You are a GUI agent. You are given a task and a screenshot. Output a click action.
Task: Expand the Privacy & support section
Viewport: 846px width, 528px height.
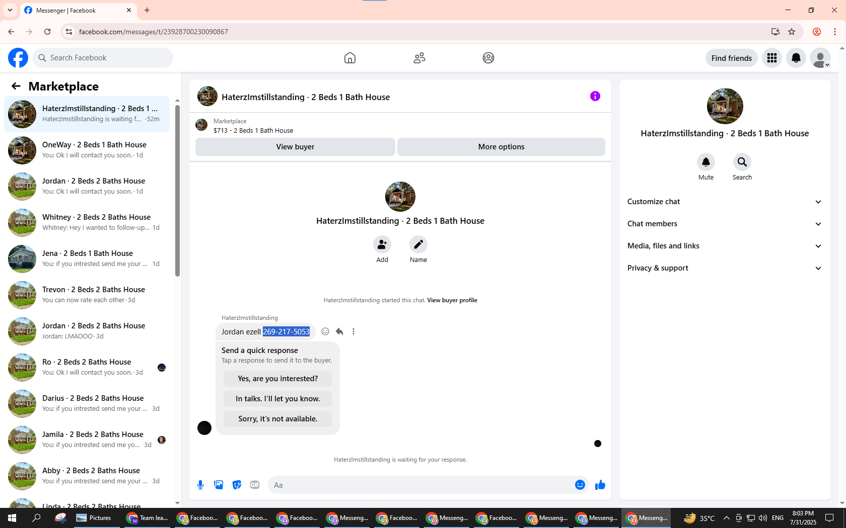click(725, 268)
